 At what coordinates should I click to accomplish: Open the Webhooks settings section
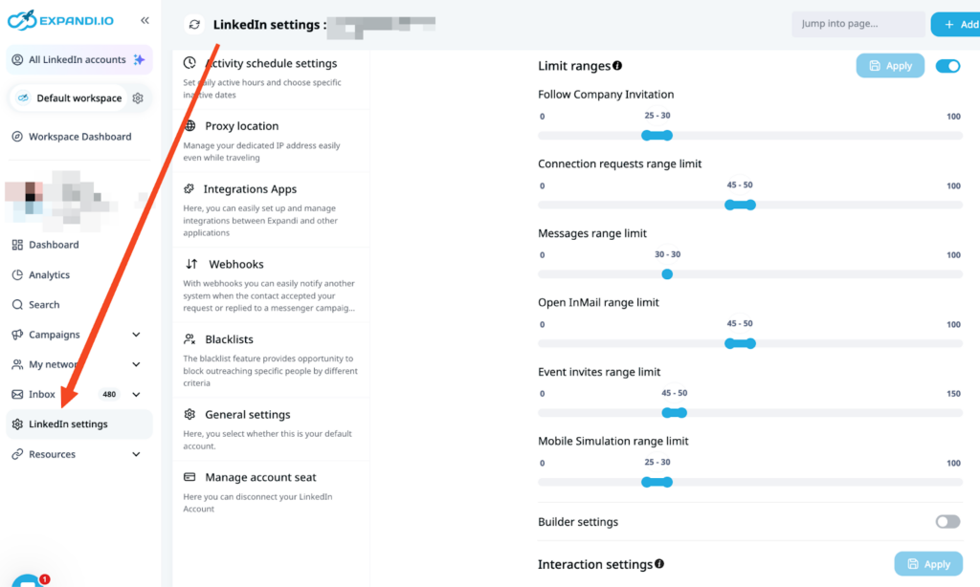tap(236, 264)
